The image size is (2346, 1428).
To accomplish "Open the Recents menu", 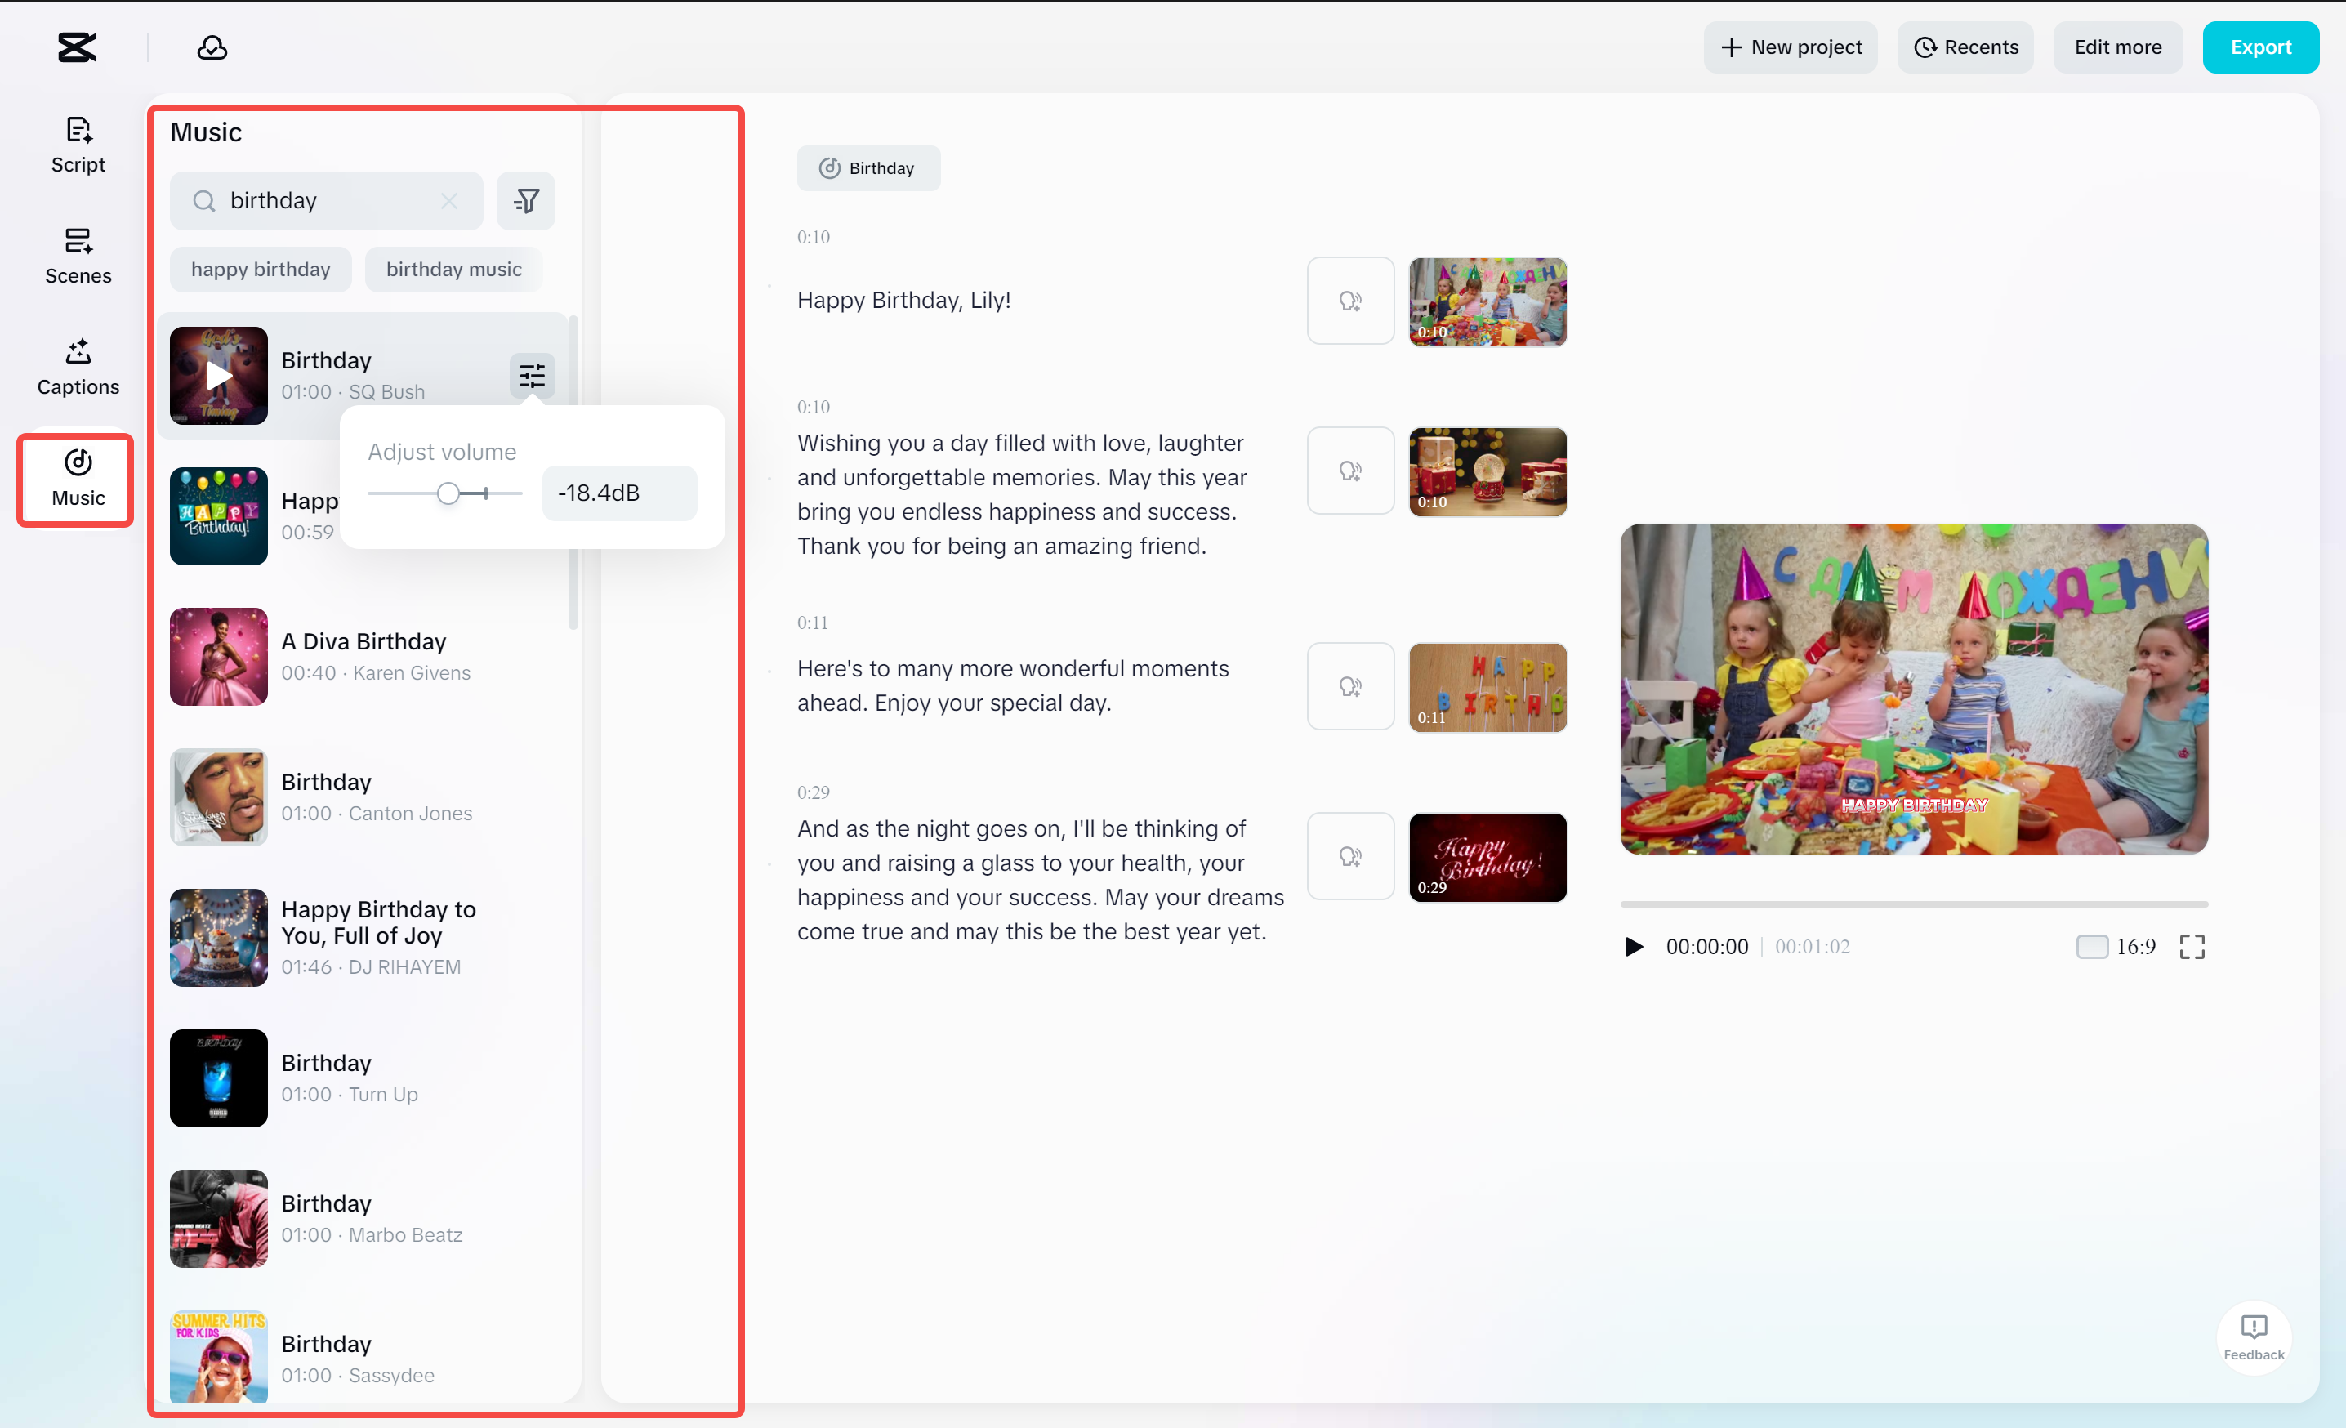I will pyautogui.click(x=1965, y=47).
